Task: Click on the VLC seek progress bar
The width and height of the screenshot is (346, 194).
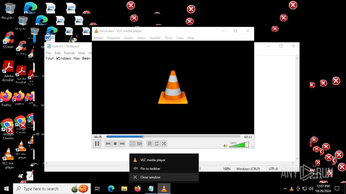Action: pyautogui.click(x=173, y=137)
